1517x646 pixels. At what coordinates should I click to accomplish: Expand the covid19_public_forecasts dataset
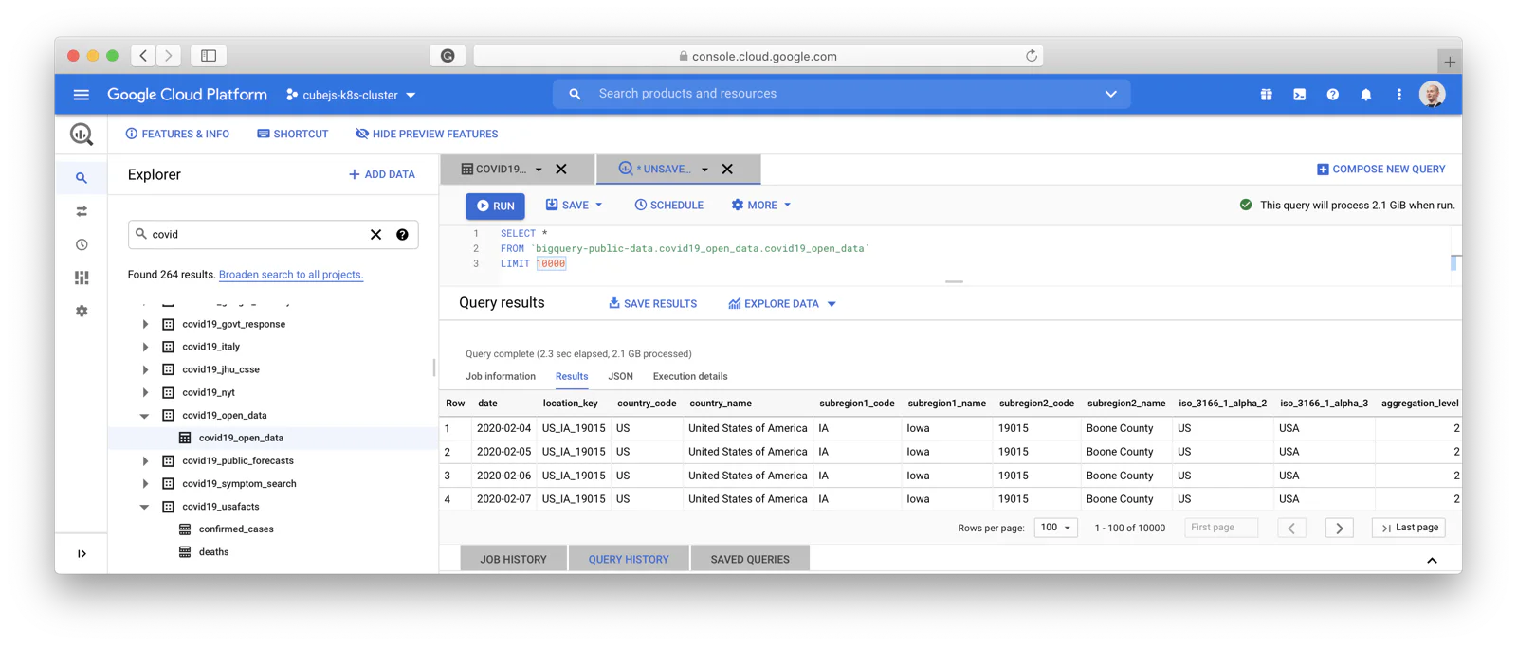[145, 461]
